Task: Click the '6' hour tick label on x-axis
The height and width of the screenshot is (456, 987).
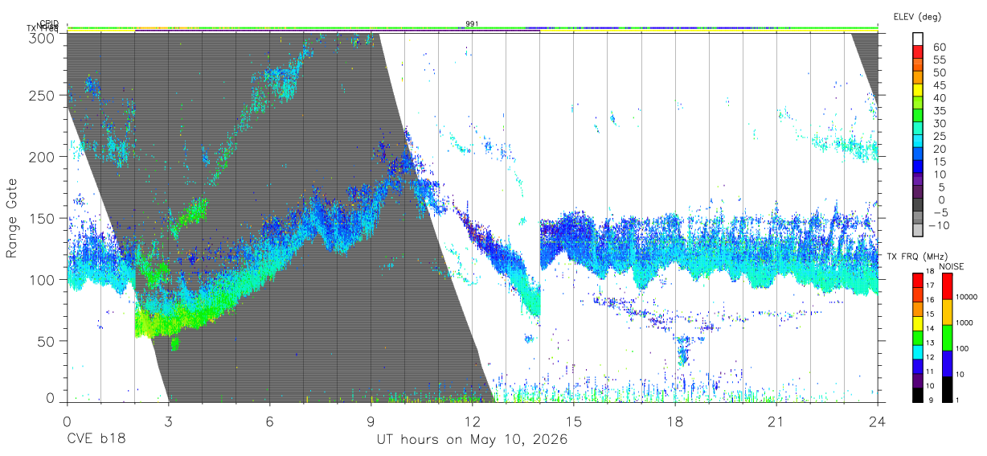Action: click(269, 421)
